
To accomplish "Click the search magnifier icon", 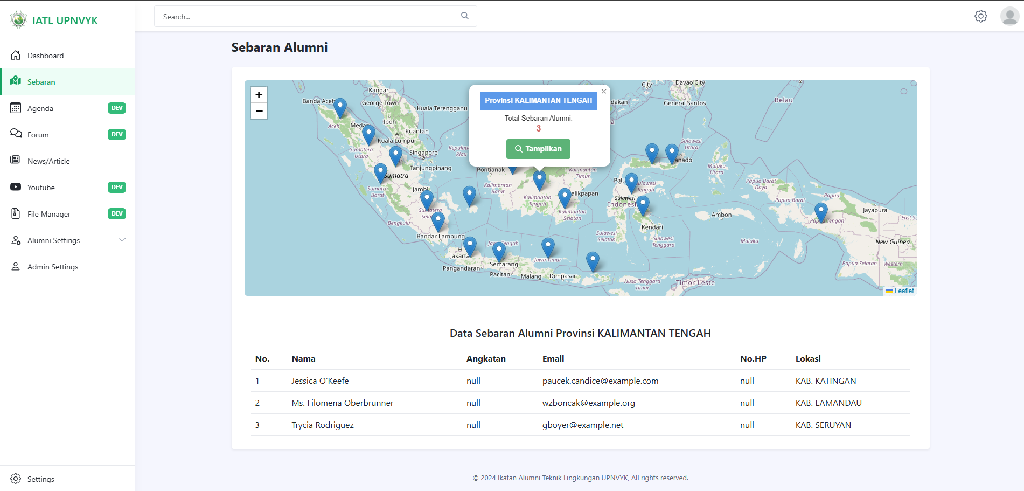I will pyautogui.click(x=465, y=16).
